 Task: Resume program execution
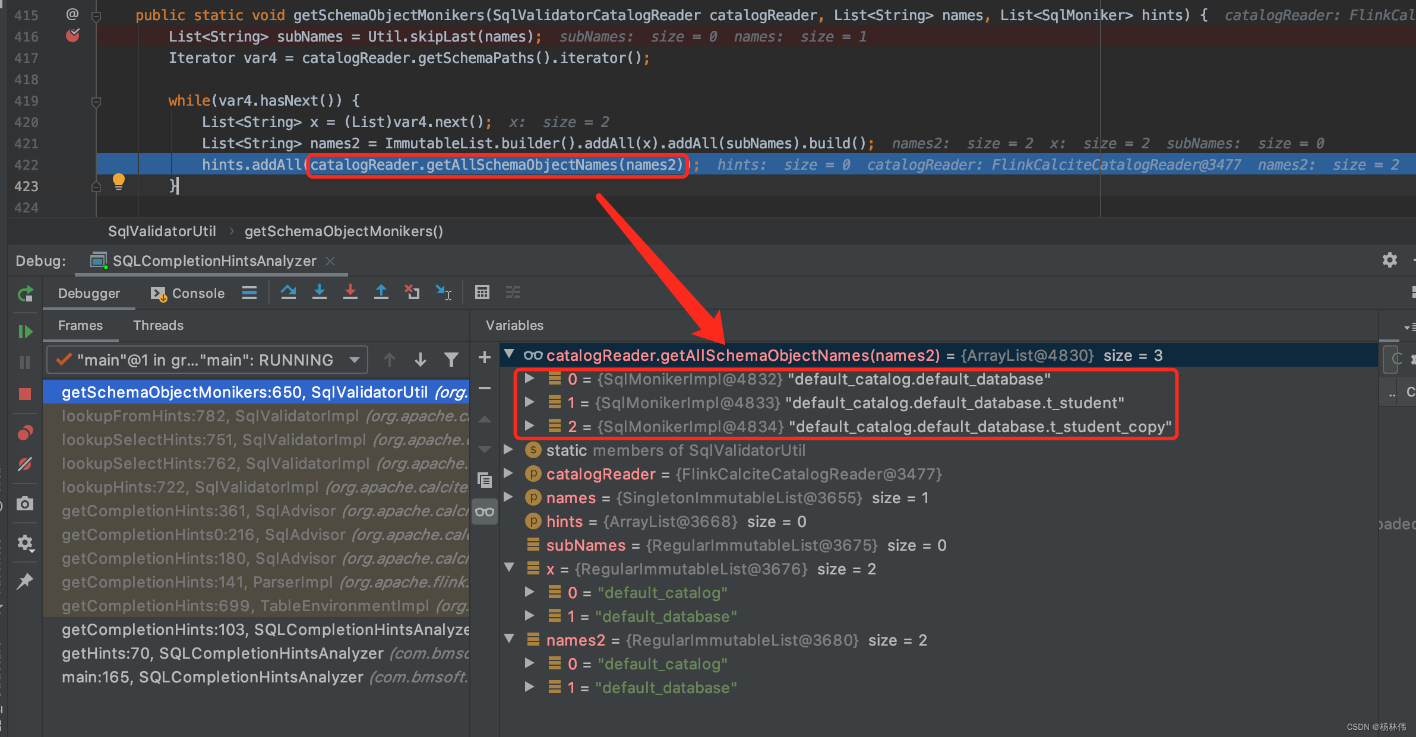click(x=25, y=332)
